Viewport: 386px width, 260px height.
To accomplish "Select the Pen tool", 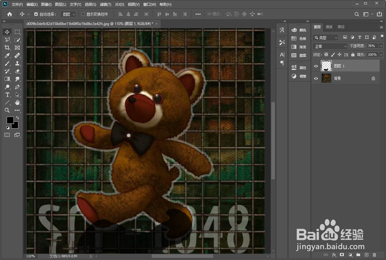I will point(17,87).
